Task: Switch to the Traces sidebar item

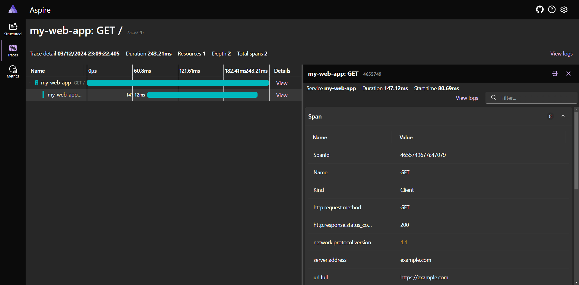Action: click(x=13, y=51)
